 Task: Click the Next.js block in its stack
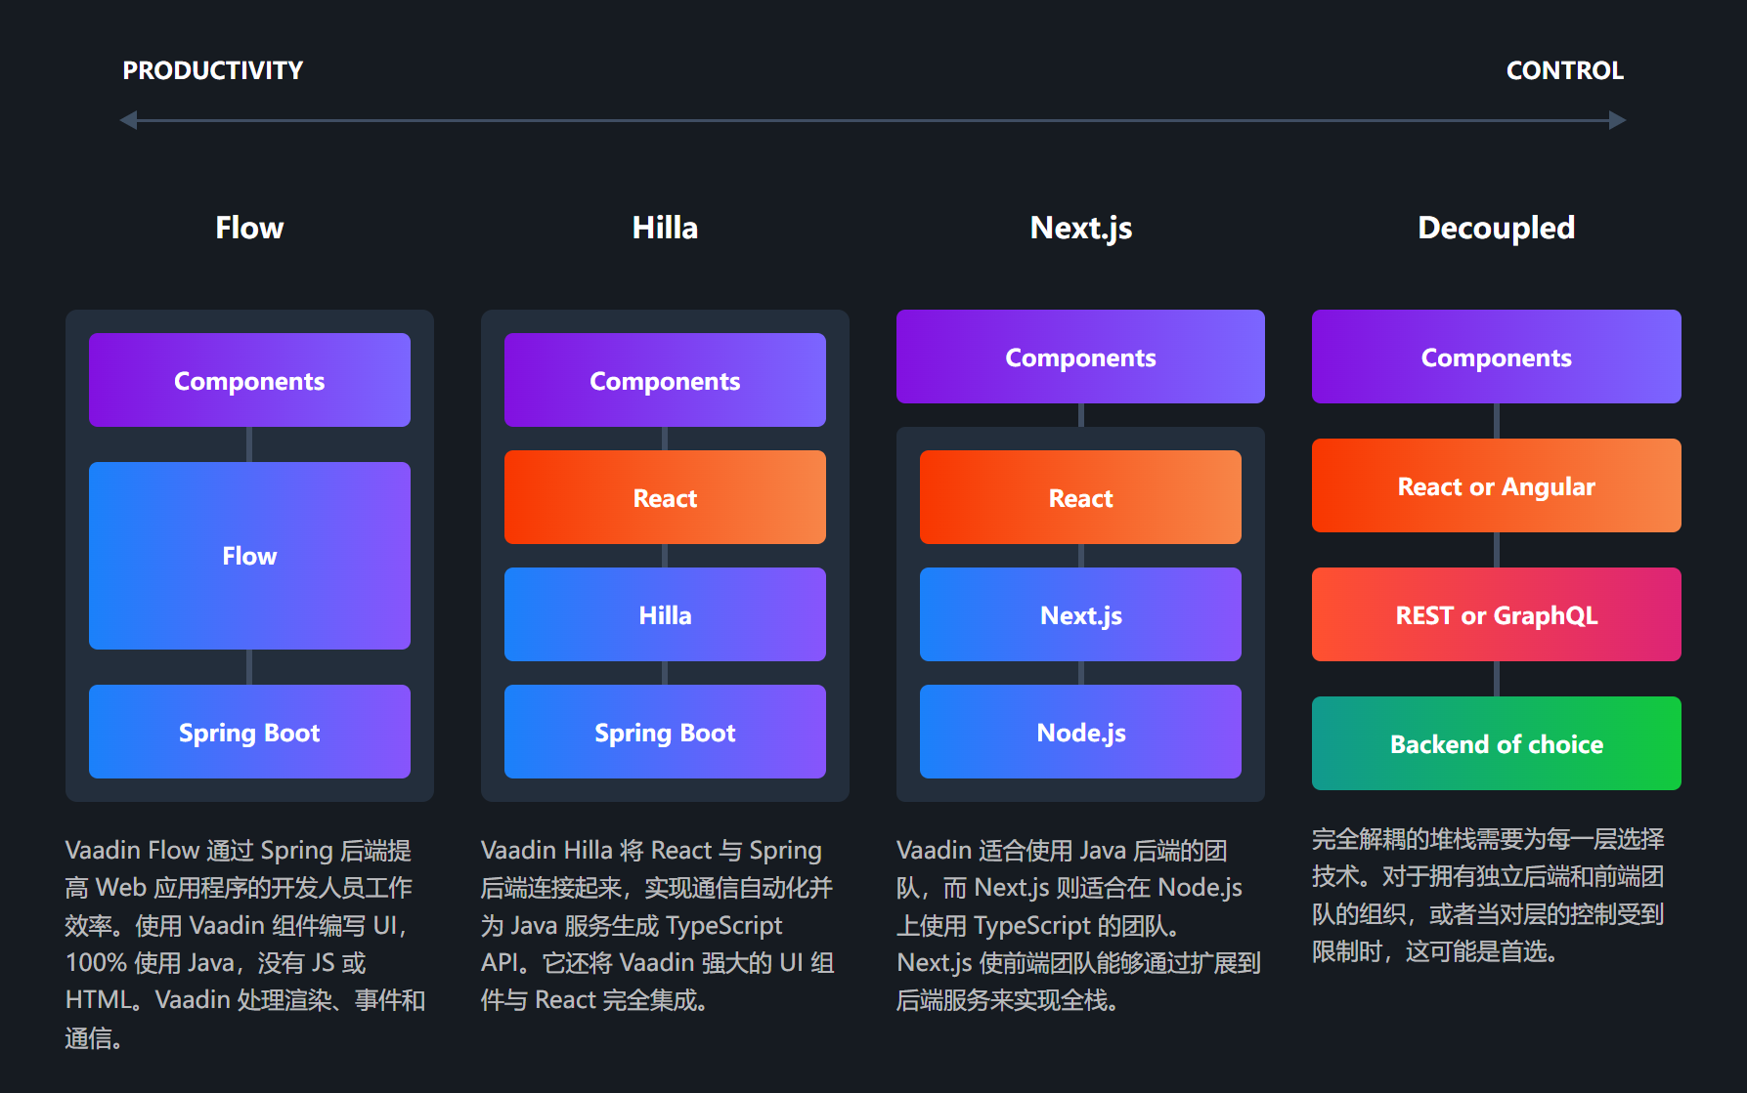tap(1079, 614)
